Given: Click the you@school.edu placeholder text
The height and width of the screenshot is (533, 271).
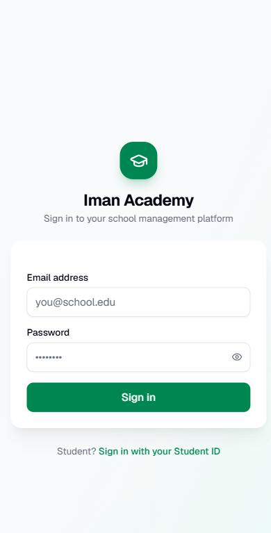Looking at the screenshot, I should coord(75,302).
